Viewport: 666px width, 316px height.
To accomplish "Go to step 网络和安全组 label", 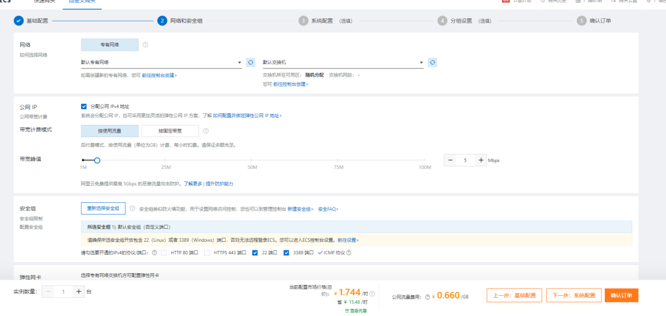I will coord(187,20).
